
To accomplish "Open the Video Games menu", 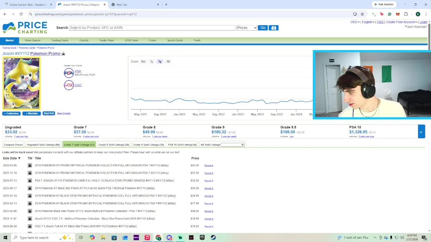I will coord(32,40).
